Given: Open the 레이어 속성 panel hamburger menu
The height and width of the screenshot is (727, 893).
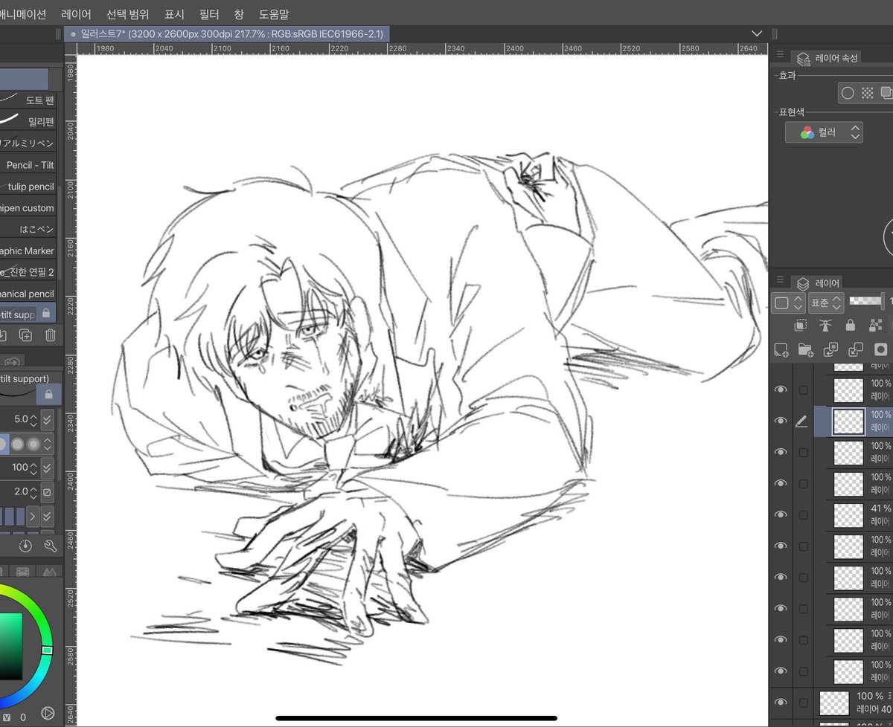Looking at the screenshot, I should [780, 54].
